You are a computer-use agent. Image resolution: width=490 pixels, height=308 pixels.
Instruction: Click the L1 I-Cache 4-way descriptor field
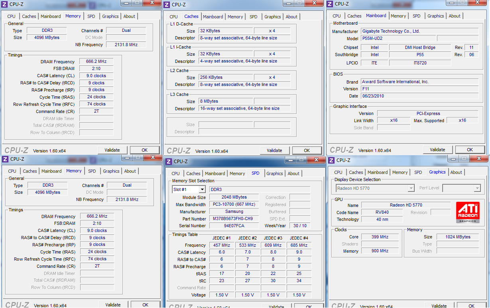tap(244, 61)
